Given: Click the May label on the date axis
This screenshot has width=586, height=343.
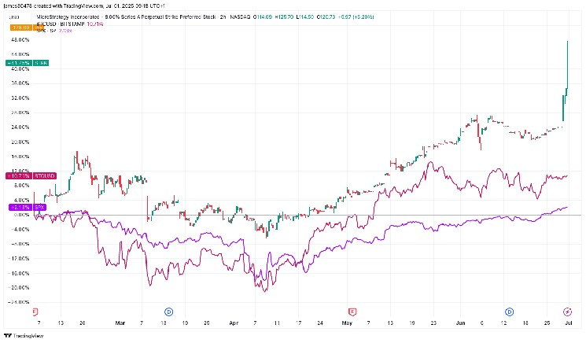Looking at the screenshot, I should point(346,323).
